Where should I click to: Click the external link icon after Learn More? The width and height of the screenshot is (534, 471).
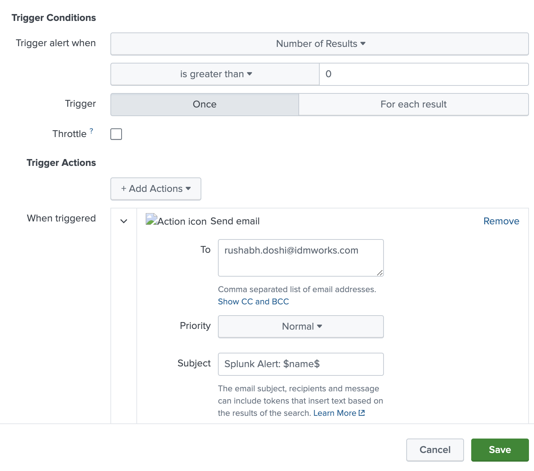pos(362,413)
